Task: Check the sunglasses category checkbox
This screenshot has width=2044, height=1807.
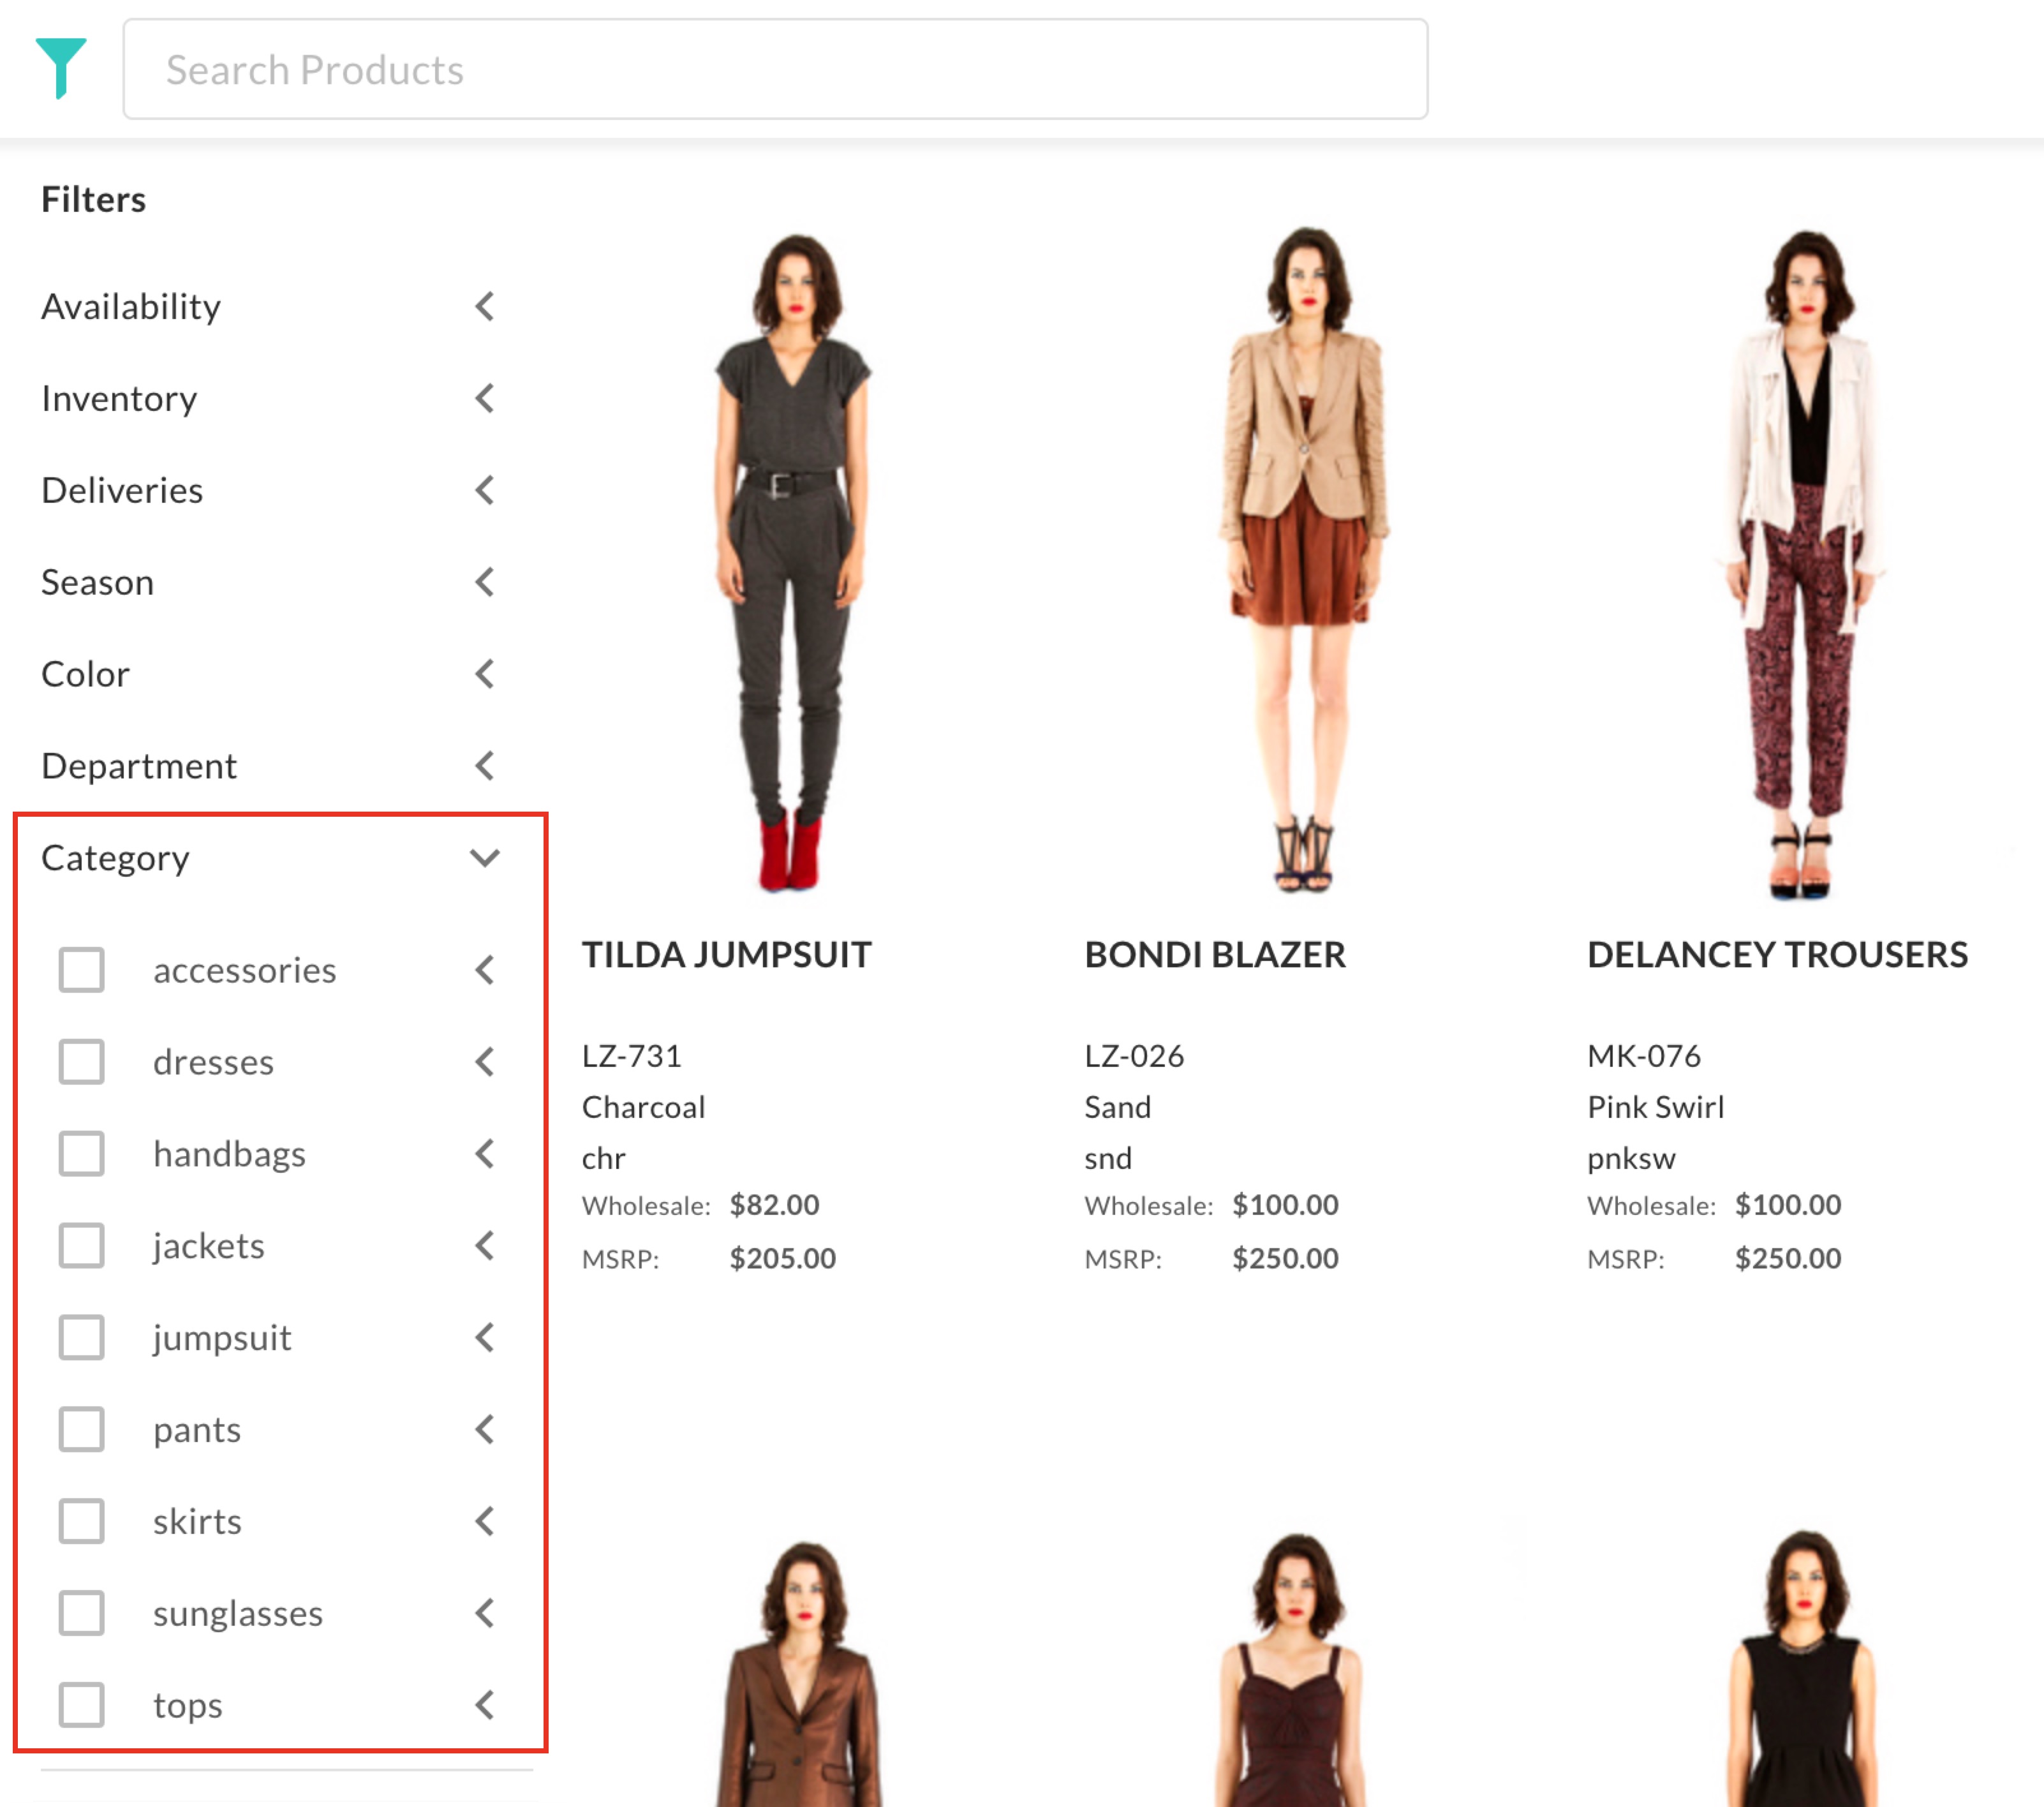Action: (81, 1613)
